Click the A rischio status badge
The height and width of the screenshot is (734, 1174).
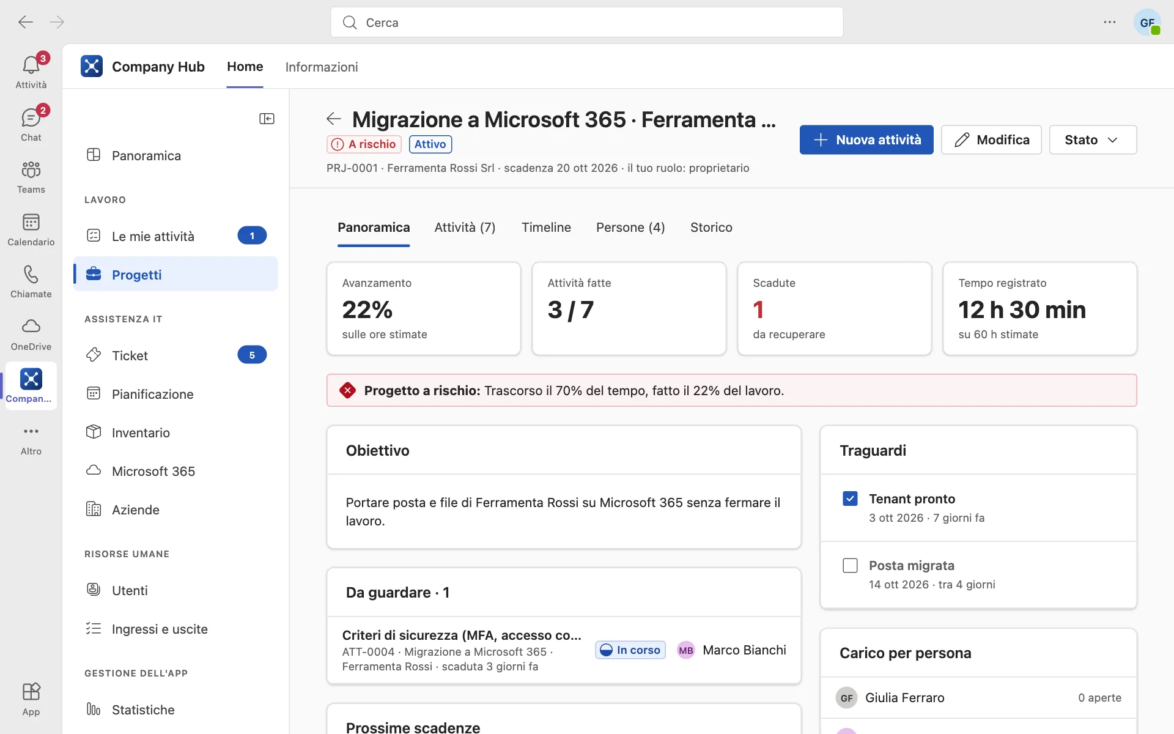pos(364,144)
